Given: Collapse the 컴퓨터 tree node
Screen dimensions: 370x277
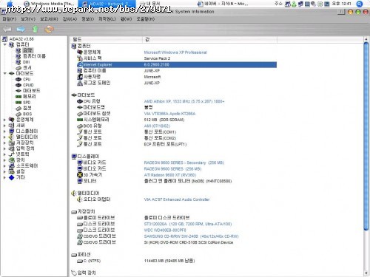Looking at the screenshot, I should [5, 44].
